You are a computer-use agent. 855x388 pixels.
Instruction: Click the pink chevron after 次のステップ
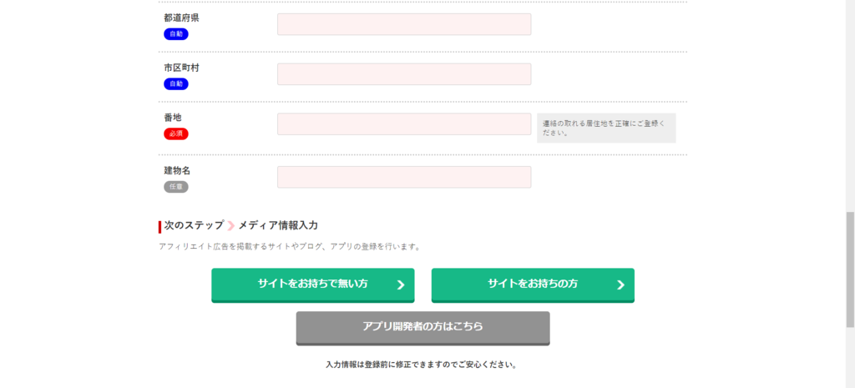click(x=230, y=225)
